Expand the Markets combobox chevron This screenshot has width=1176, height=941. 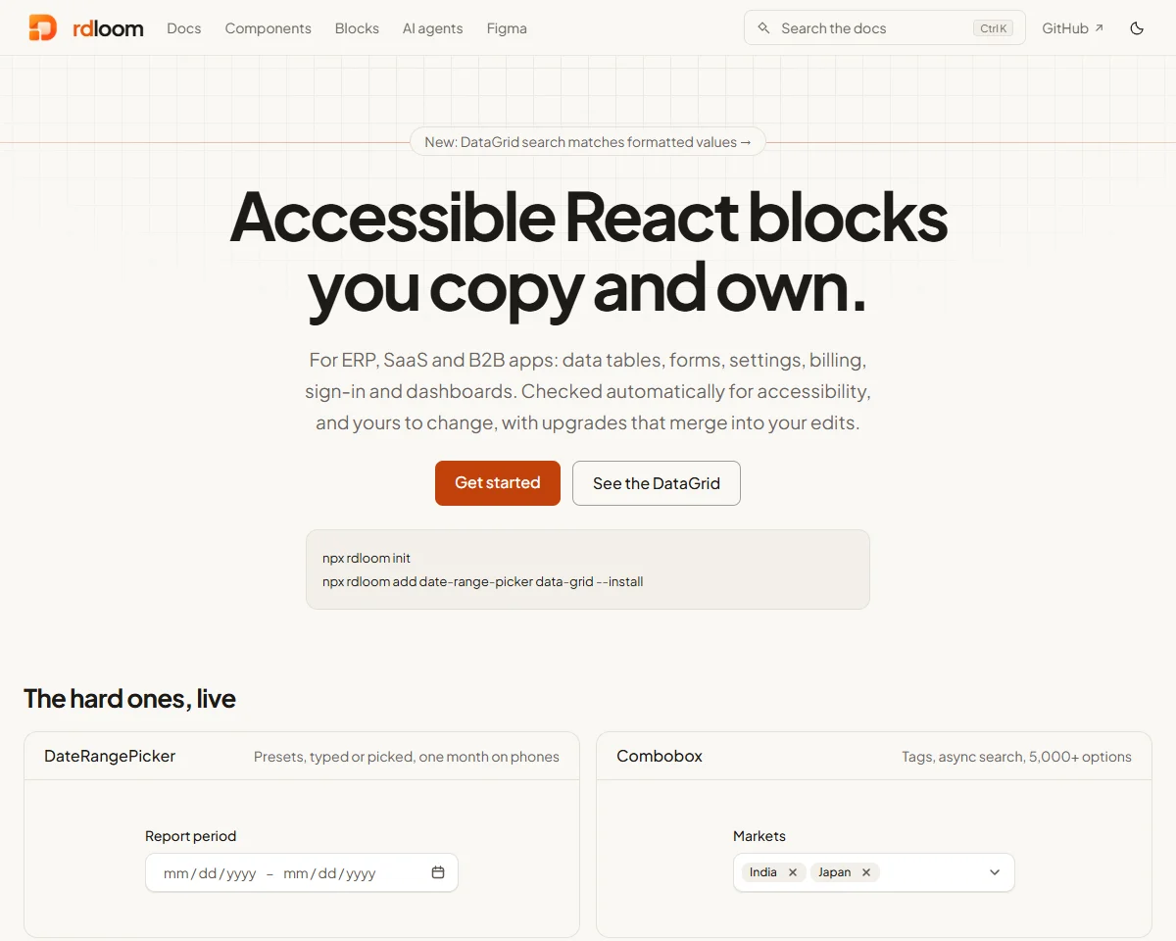click(x=995, y=872)
